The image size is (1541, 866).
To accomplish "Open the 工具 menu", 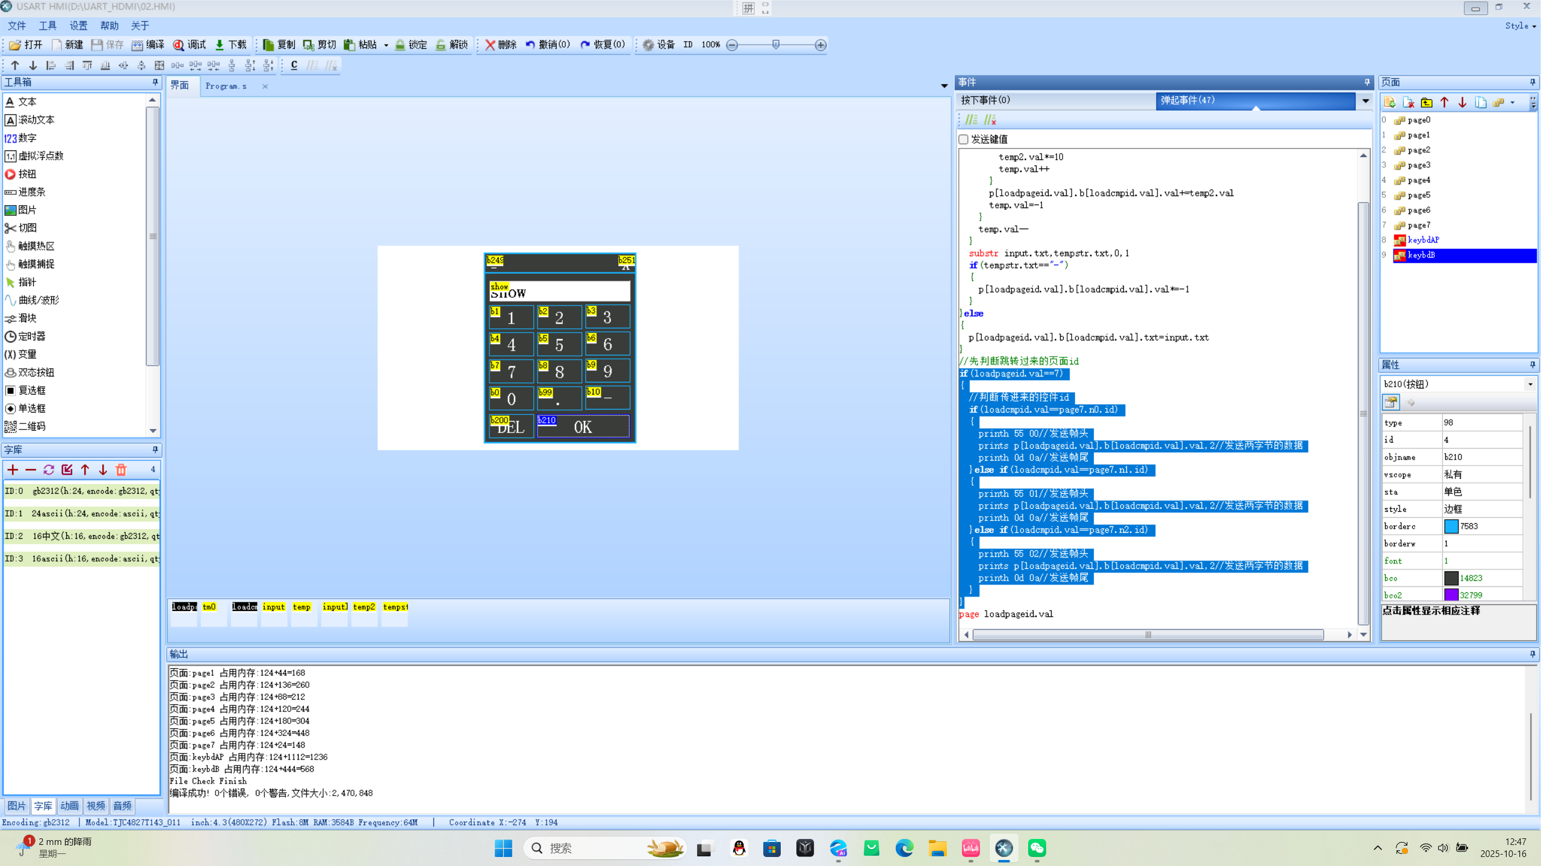I will tap(48, 26).
